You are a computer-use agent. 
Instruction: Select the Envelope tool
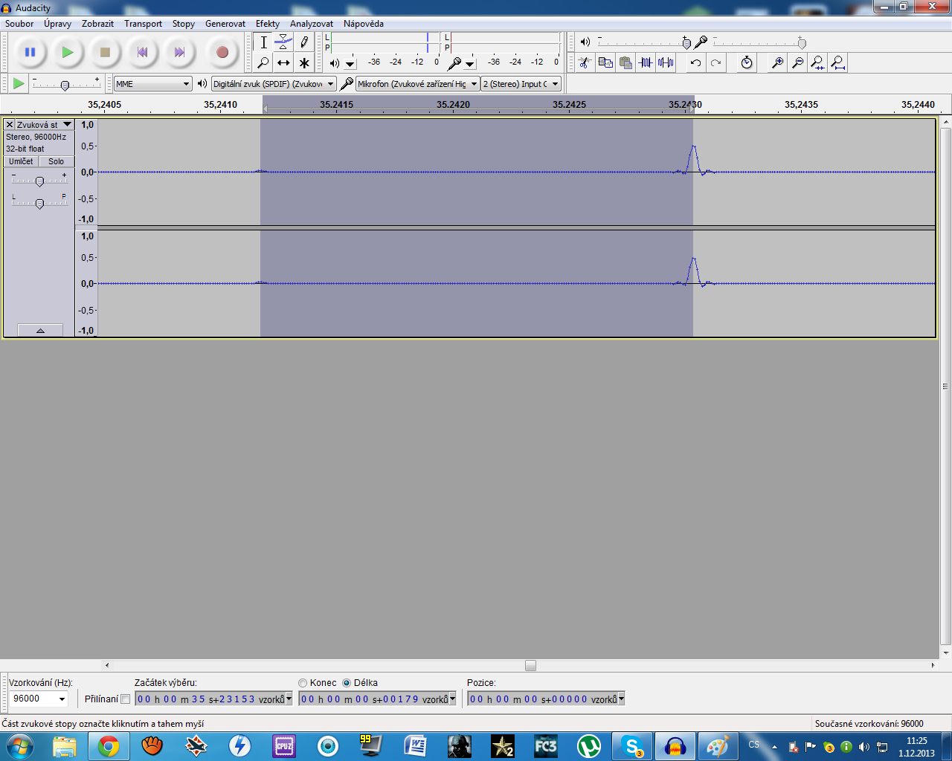click(283, 42)
